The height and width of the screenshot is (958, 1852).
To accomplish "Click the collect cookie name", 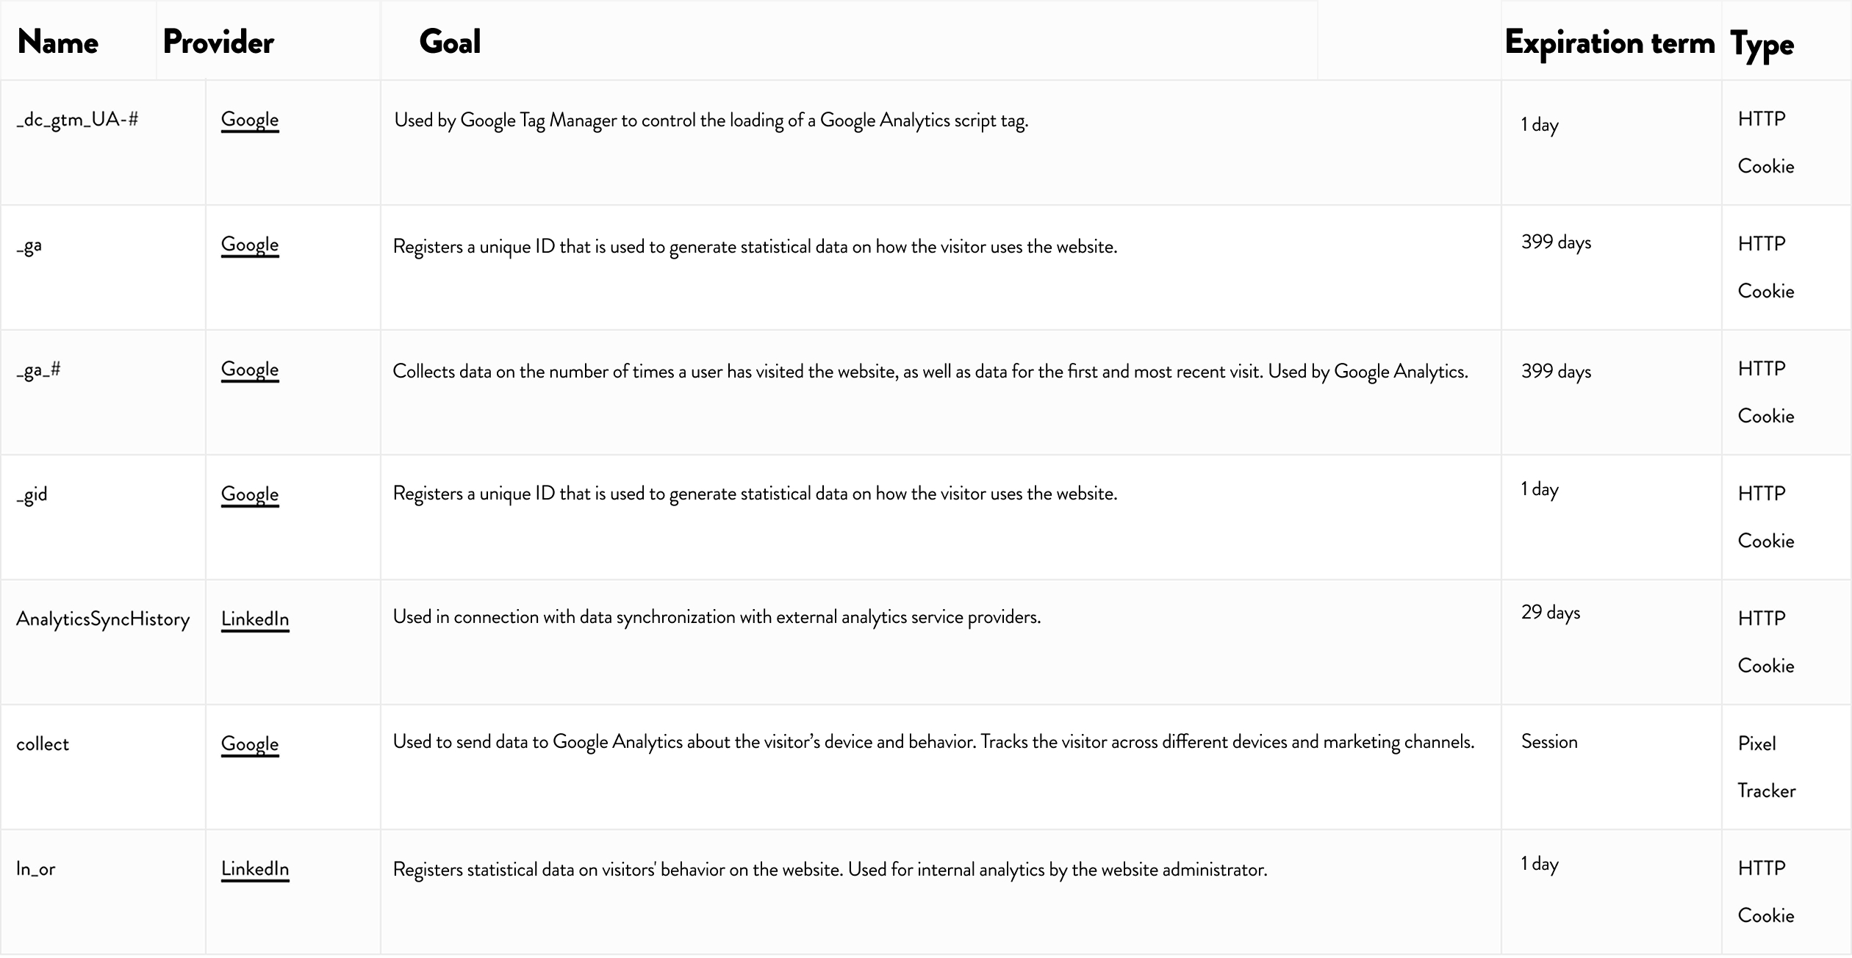I will (x=43, y=744).
